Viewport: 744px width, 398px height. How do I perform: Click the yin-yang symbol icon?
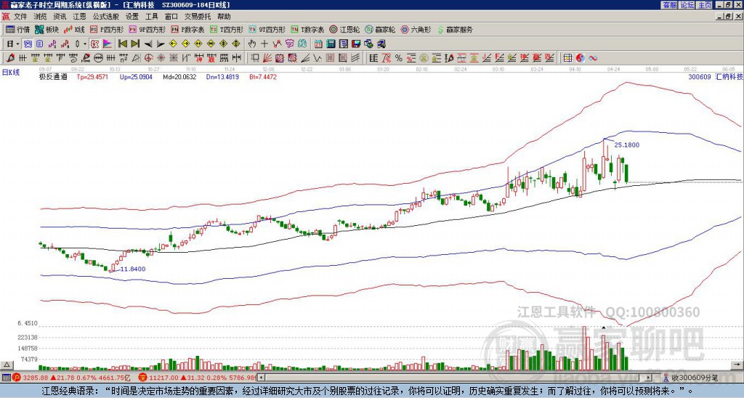pyautogui.click(x=580, y=58)
